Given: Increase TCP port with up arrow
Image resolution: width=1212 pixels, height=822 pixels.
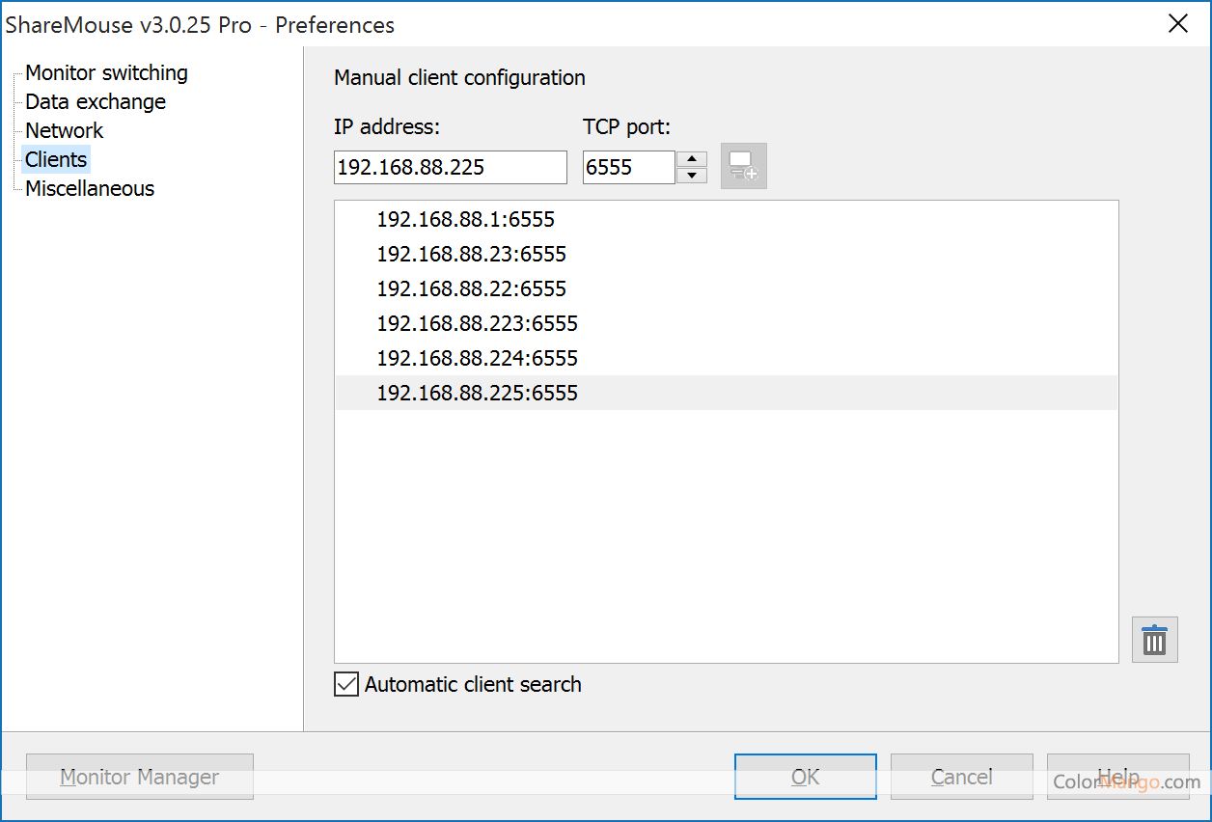Looking at the screenshot, I should [691, 159].
